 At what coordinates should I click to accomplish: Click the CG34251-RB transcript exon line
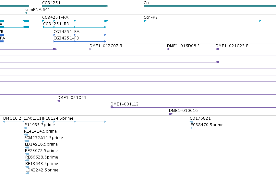pyautogui.click(x=75, y=27)
